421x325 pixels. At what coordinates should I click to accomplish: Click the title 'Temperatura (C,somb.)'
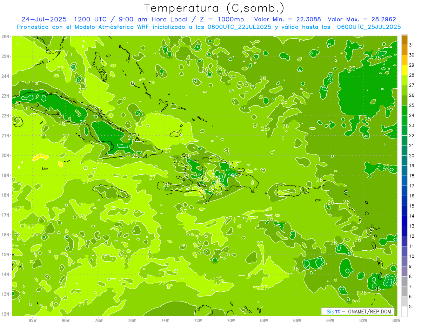(214, 8)
